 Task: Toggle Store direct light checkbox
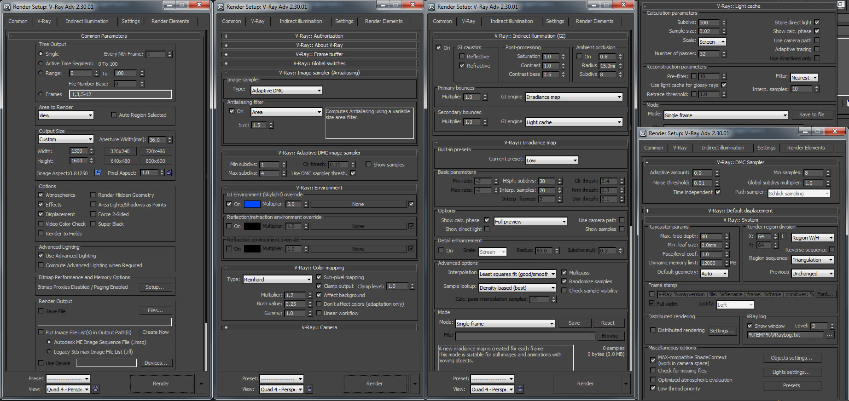point(817,23)
